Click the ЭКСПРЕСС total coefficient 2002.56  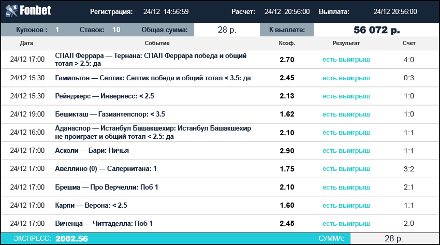[x=71, y=239]
